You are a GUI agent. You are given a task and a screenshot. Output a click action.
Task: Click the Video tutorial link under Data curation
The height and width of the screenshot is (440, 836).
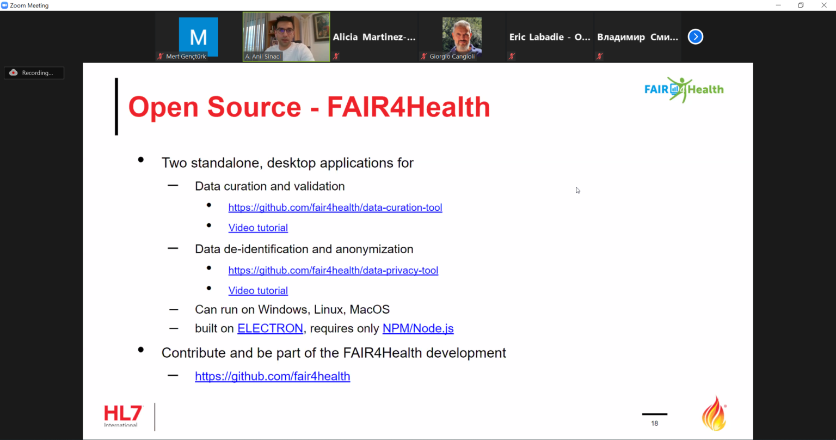(x=258, y=228)
